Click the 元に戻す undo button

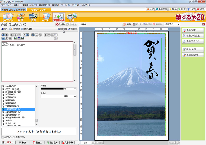point(61,24)
